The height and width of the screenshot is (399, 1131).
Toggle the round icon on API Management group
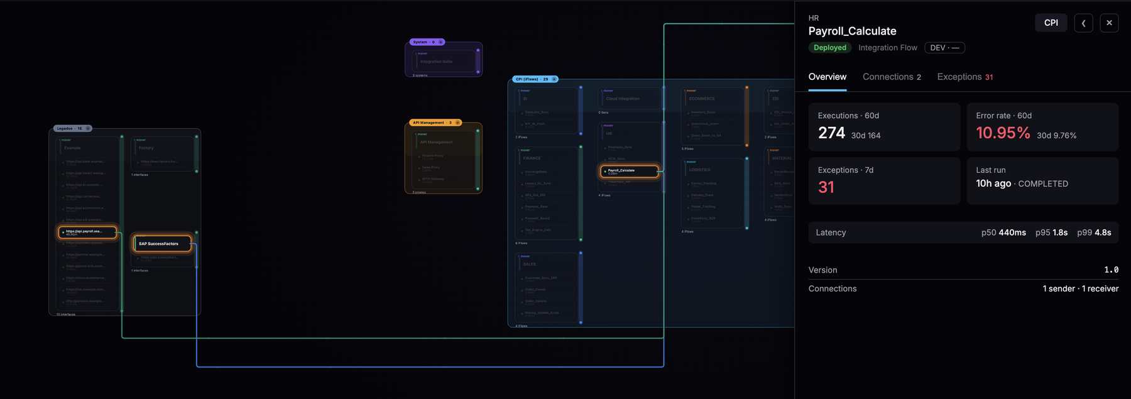457,123
